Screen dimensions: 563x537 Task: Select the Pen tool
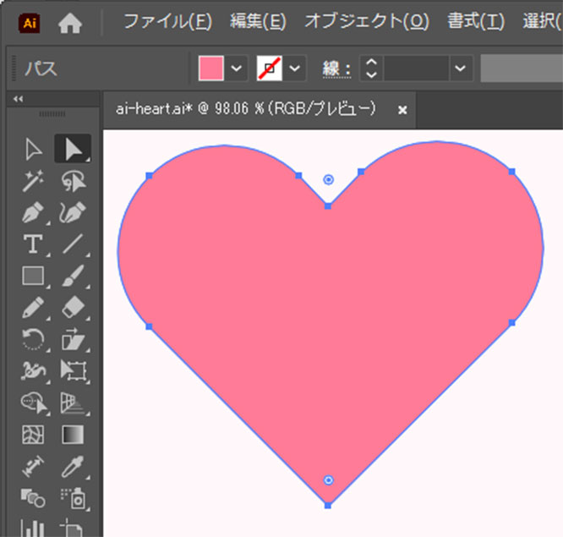33,212
